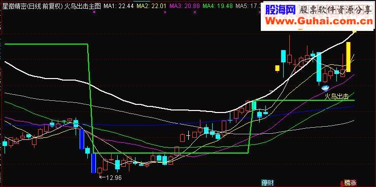The image size is (376, 187).
Task: Click the 榜涨 badge at bottom right
Action: [351, 183]
